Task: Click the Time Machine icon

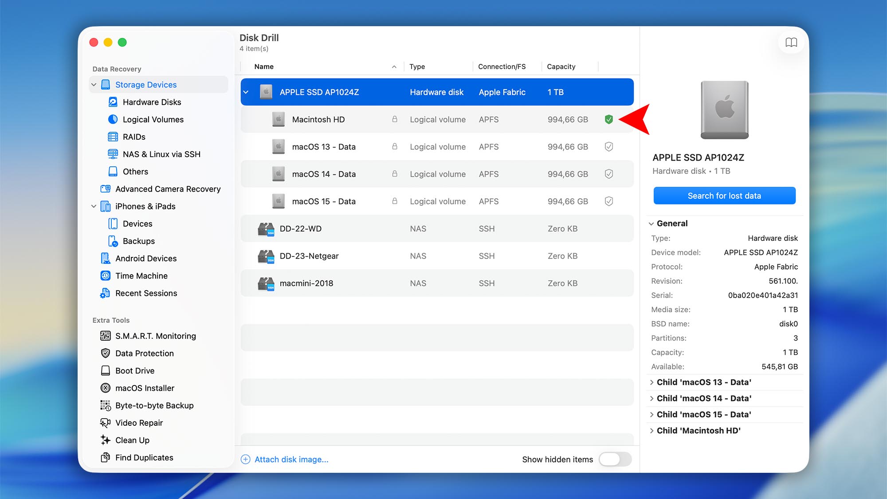Action: 106,276
